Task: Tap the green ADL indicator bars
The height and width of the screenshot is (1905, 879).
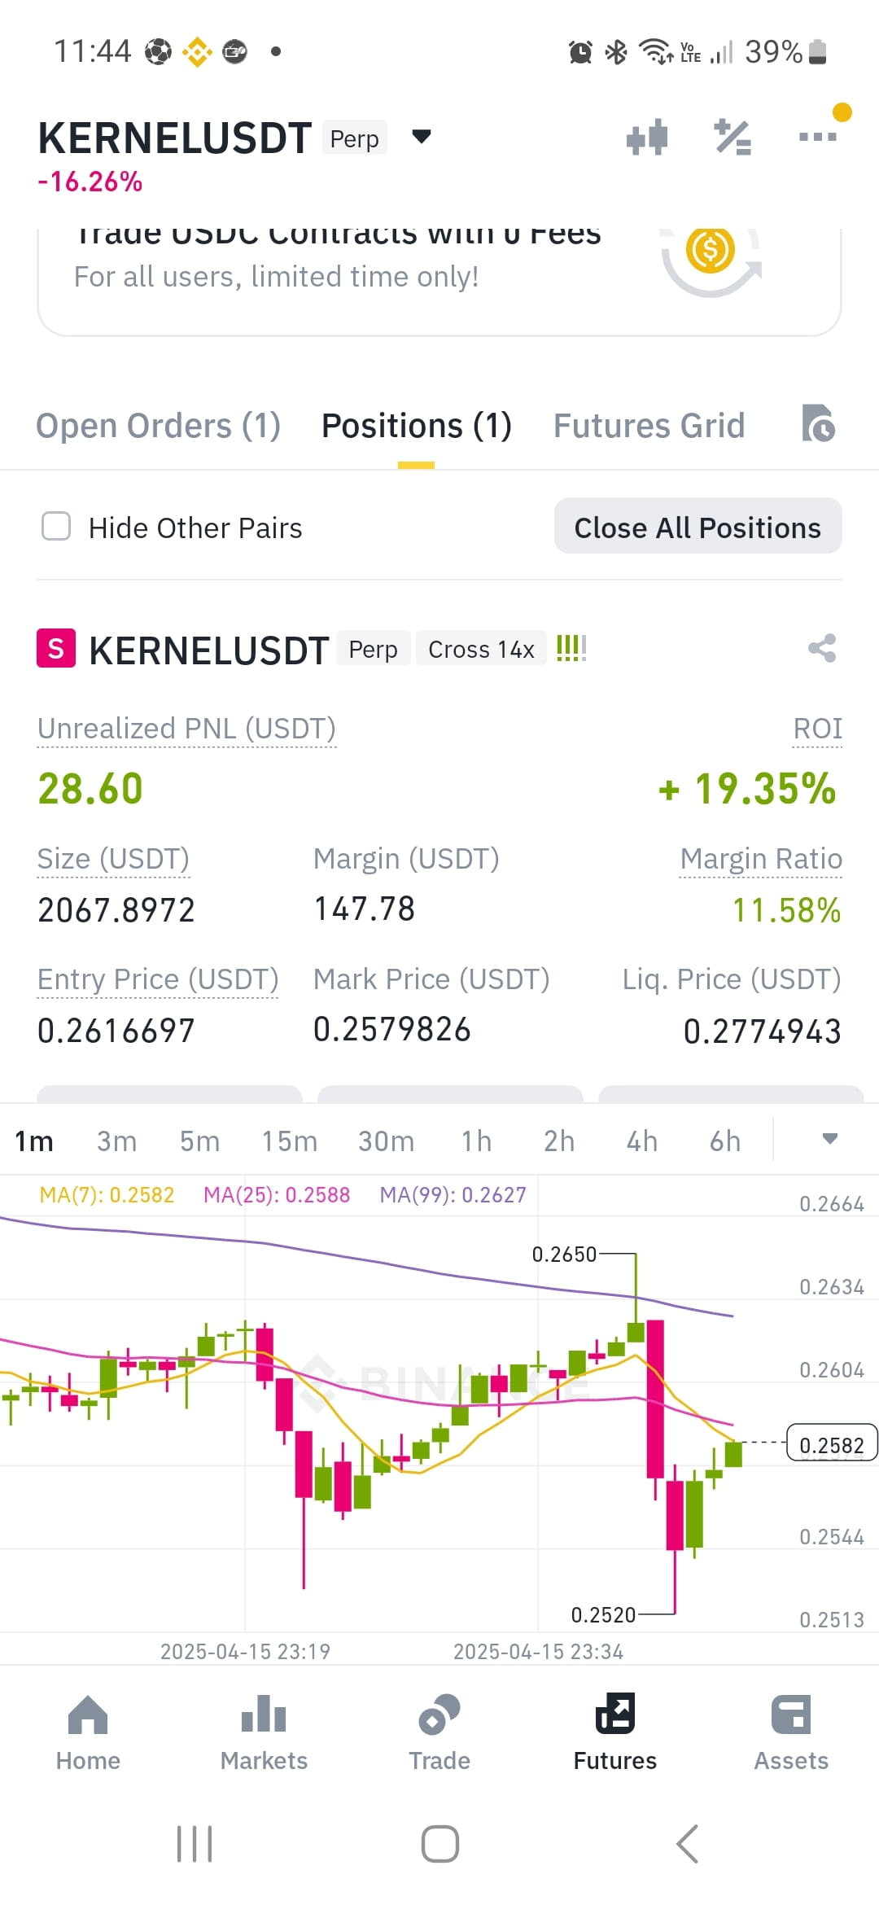Action: pos(571,649)
